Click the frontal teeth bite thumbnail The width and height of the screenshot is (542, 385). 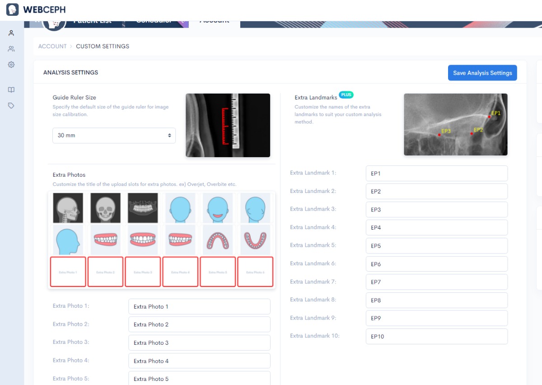coord(143,240)
